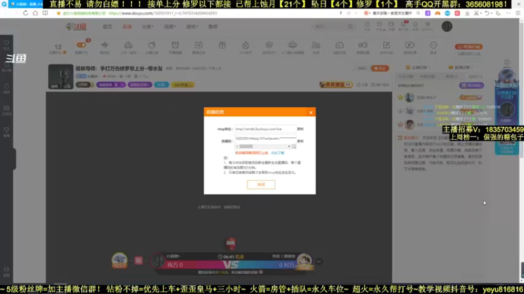Close the stream info dialog with the X

pyautogui.click(x=310, y=112)
